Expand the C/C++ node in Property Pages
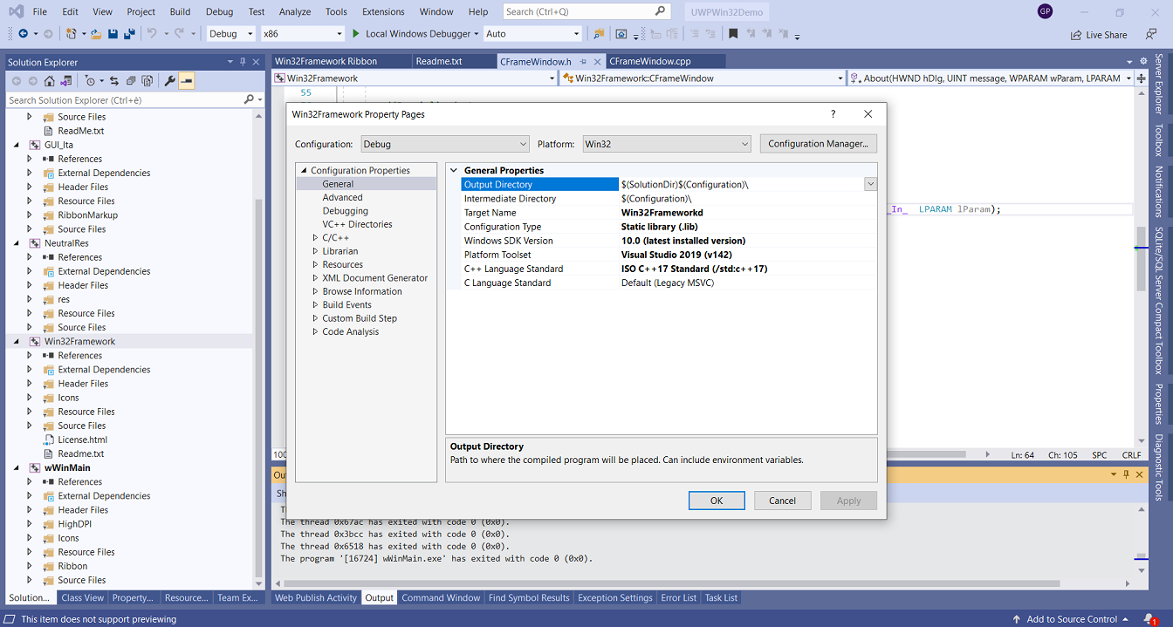The image size is (1173, 627). (x=316, y=238)
